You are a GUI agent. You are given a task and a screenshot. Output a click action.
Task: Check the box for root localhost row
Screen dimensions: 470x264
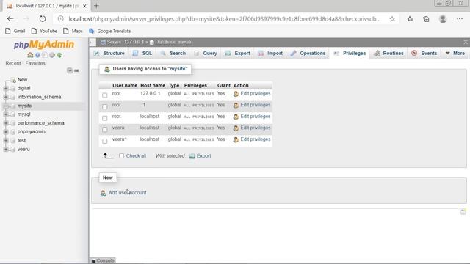click(104, 118)
